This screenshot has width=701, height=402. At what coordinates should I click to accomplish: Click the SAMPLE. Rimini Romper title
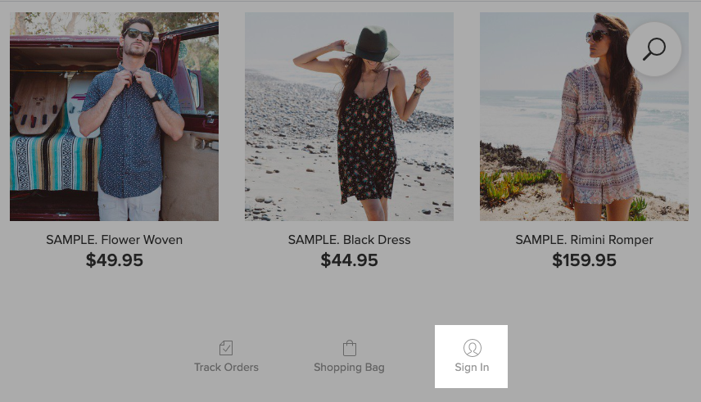pos(585,240)
